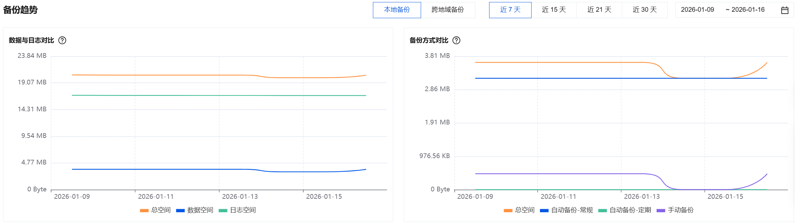Click help icon beside 数据与日志对比 title

62,40
